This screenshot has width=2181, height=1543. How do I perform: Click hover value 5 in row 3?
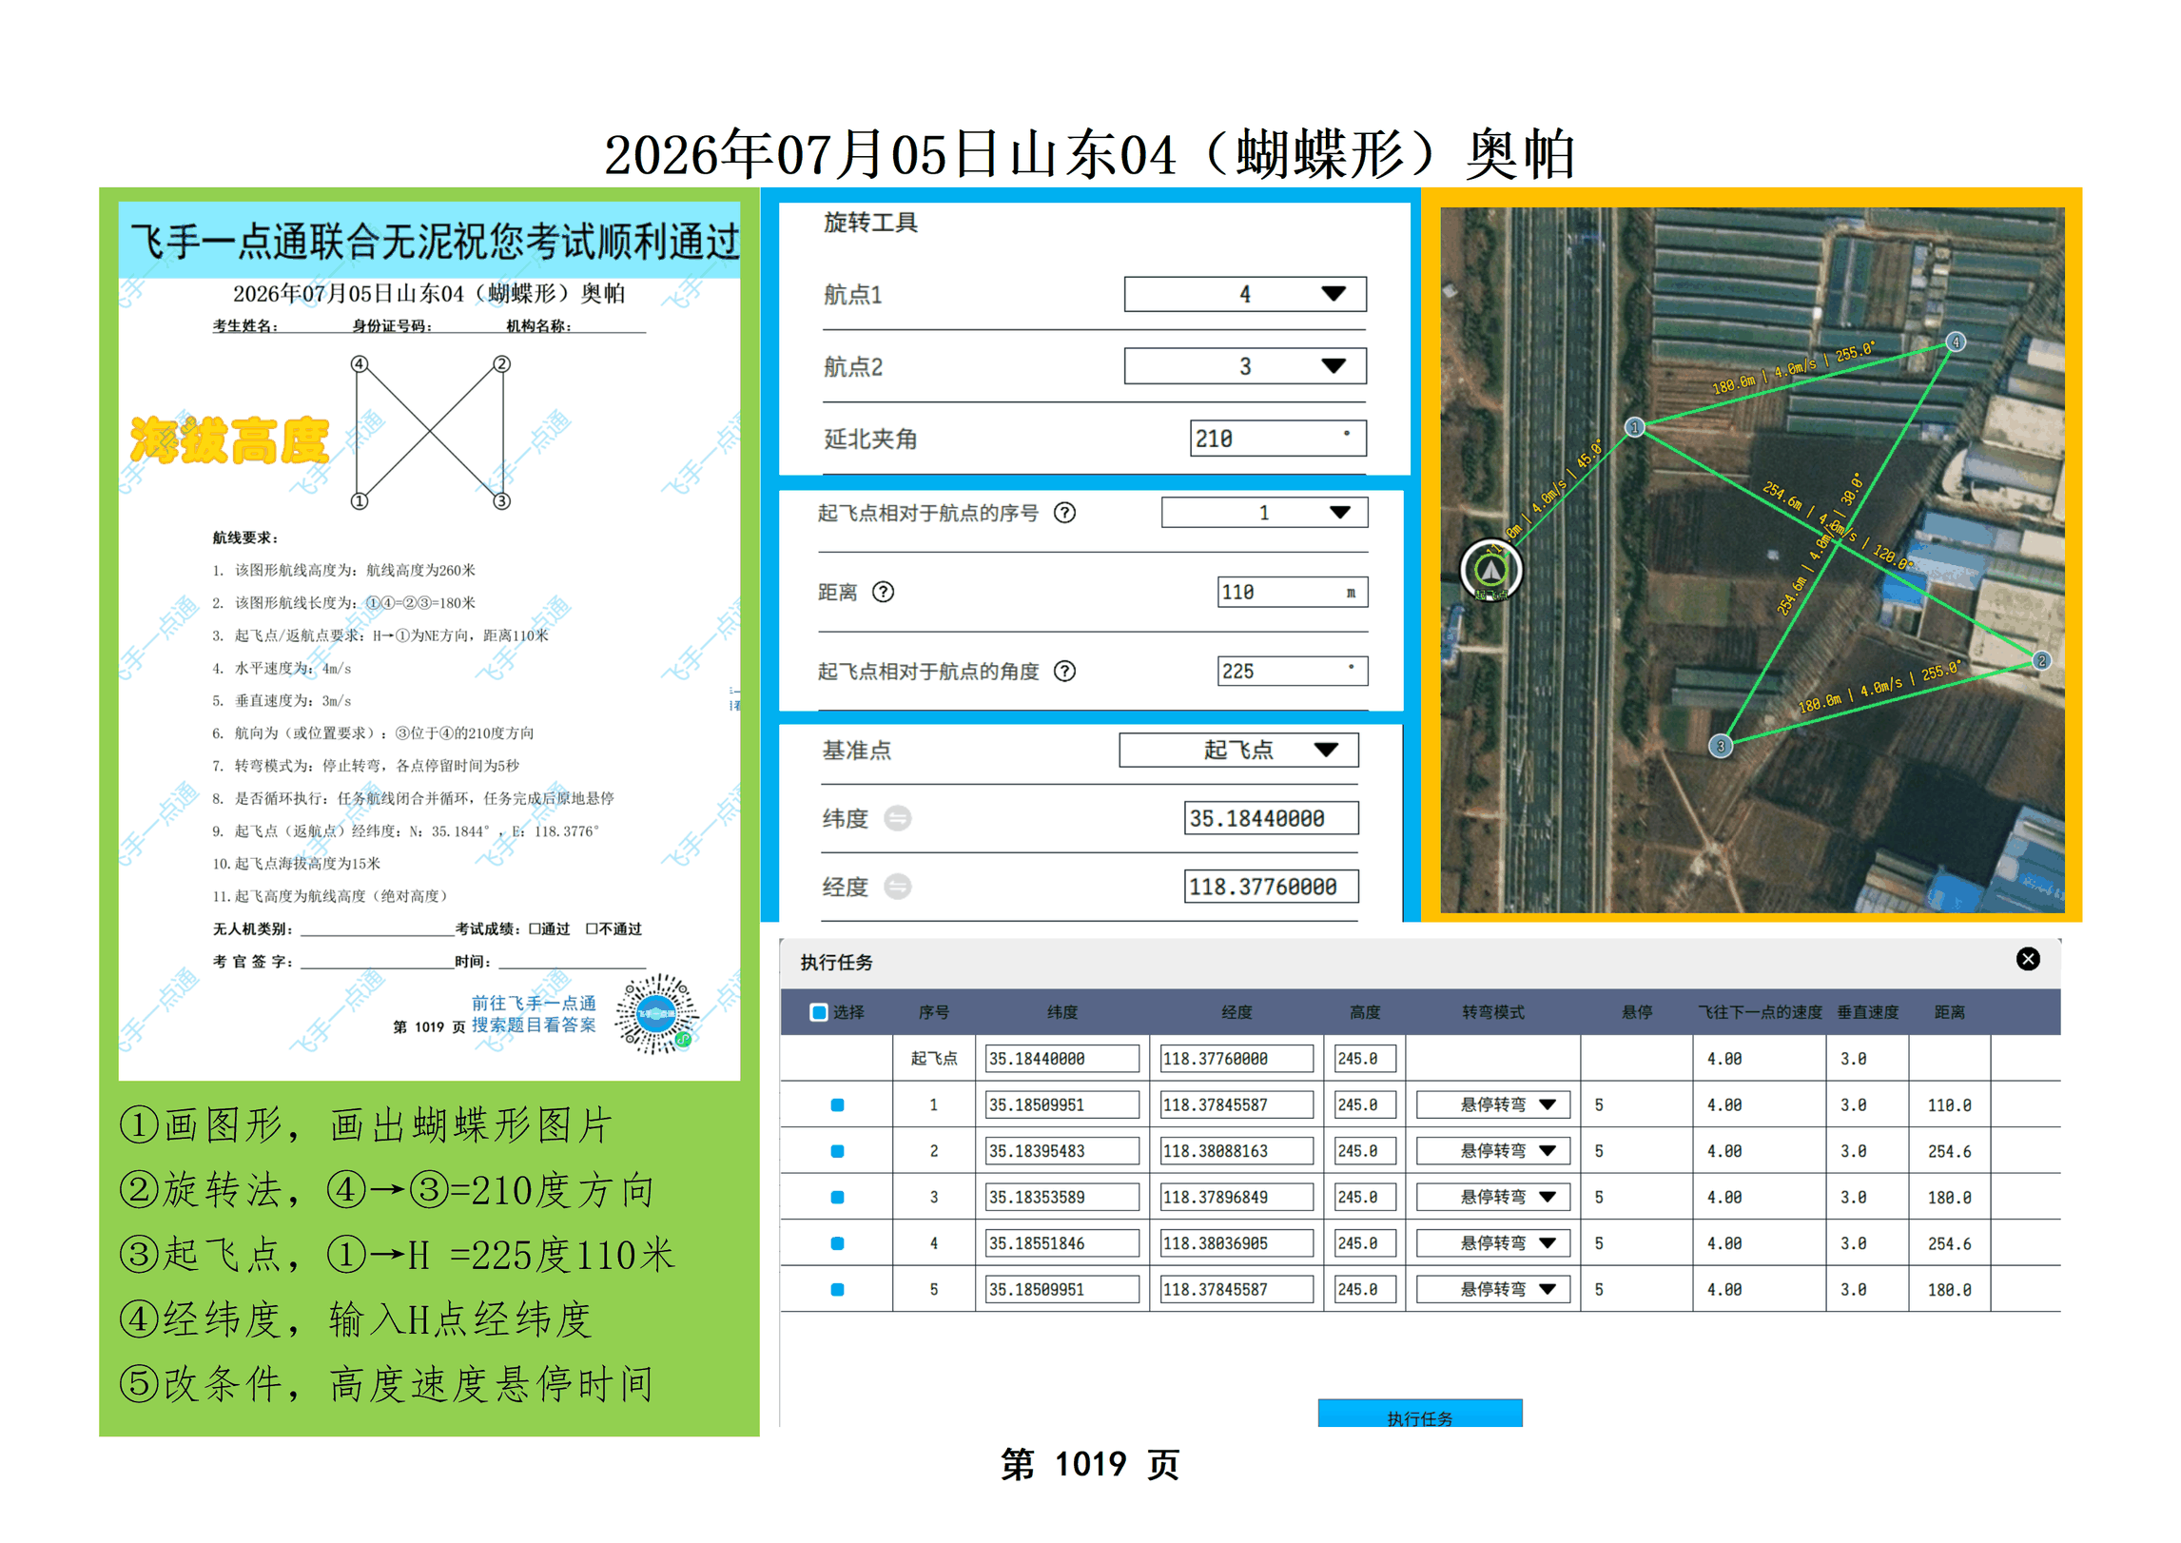1598,1198
